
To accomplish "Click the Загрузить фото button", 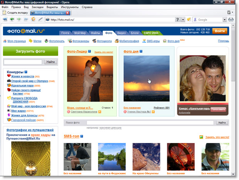I will tap(30, 51).
